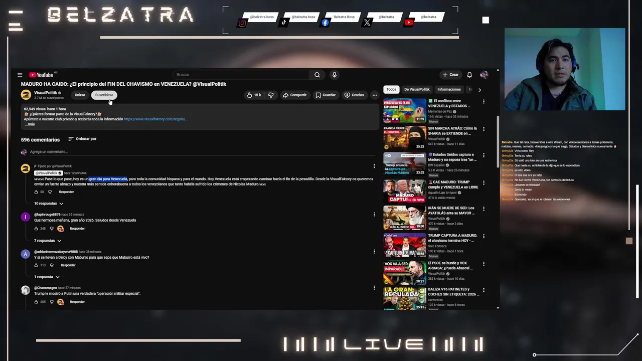Like the video with 15 k thumbs up
This screenshot has height=361, width=642.
(x=254, y=95)
